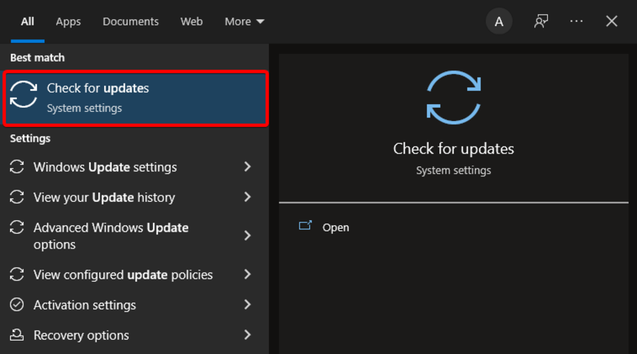Viewport: 637px width, 354px height.
Task: Click the sync icon beside Check for updates
Action: pos(23,95)
